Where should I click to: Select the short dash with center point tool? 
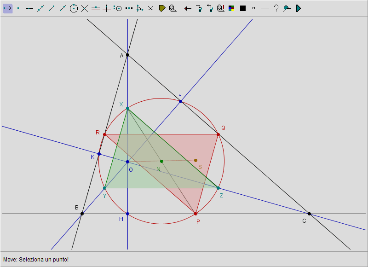pyautogui.click(x=29, y=8)
